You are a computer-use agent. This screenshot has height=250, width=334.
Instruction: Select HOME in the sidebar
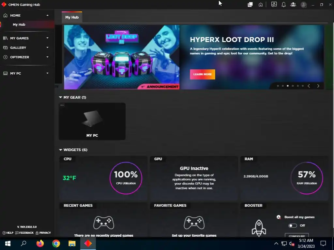[15, 15]
